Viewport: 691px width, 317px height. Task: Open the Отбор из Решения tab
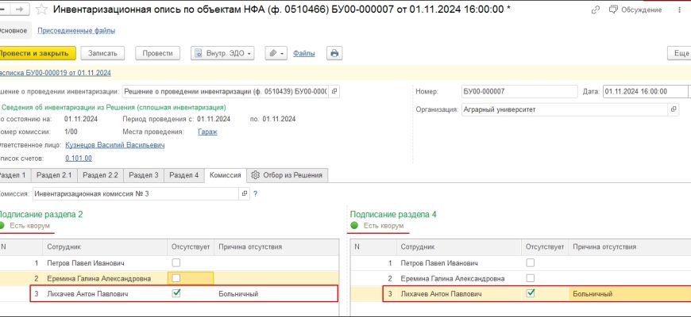[288, 175]
